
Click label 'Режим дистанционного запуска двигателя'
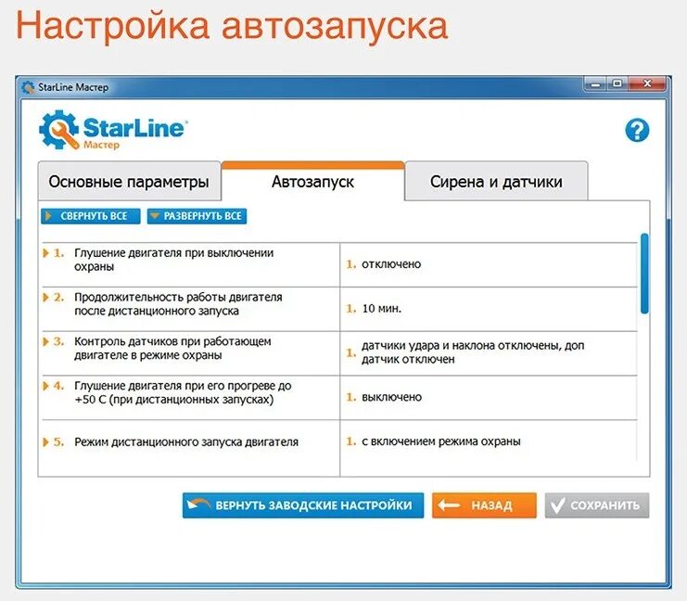pyautogui.click(x=186, y=441)
